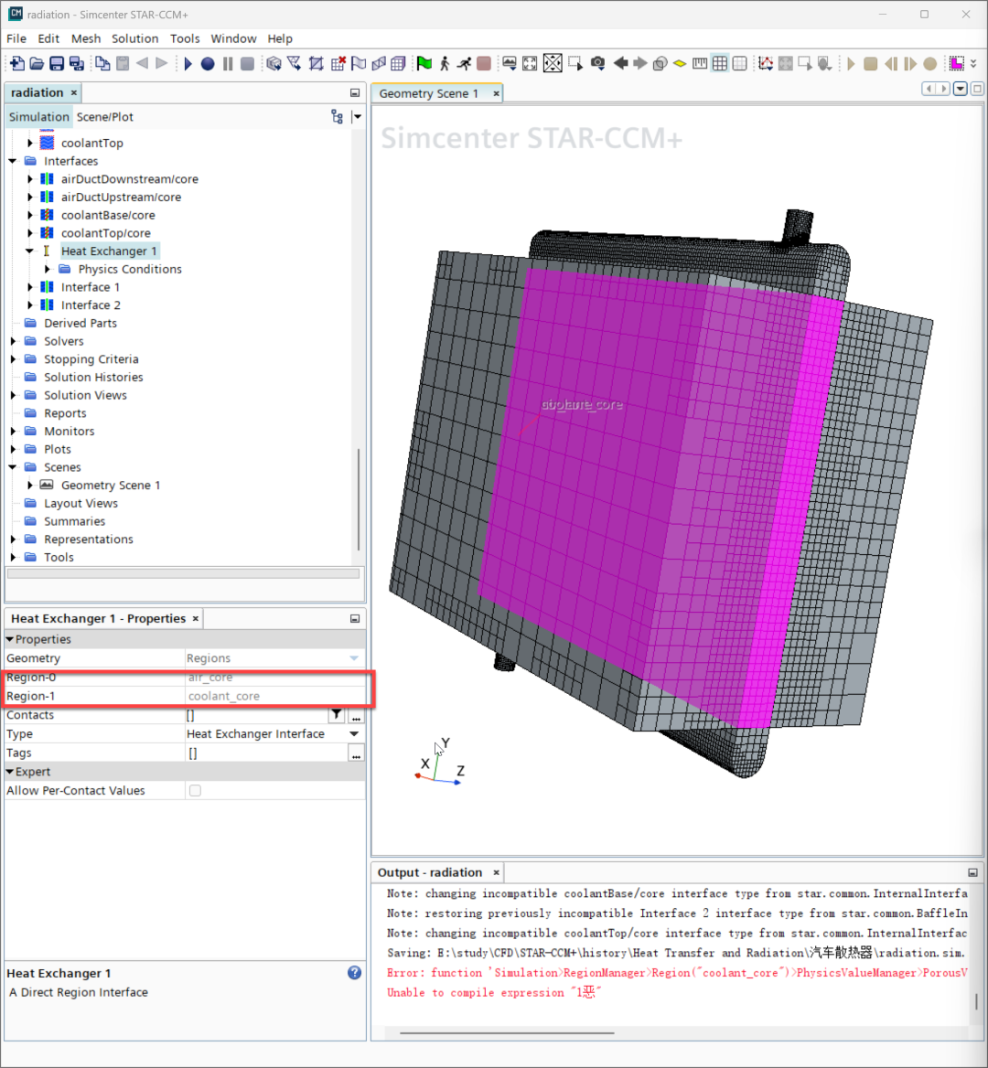Select the Interface 2 tree item
This screenshot has height=1068, width=988.
point(91,305)
